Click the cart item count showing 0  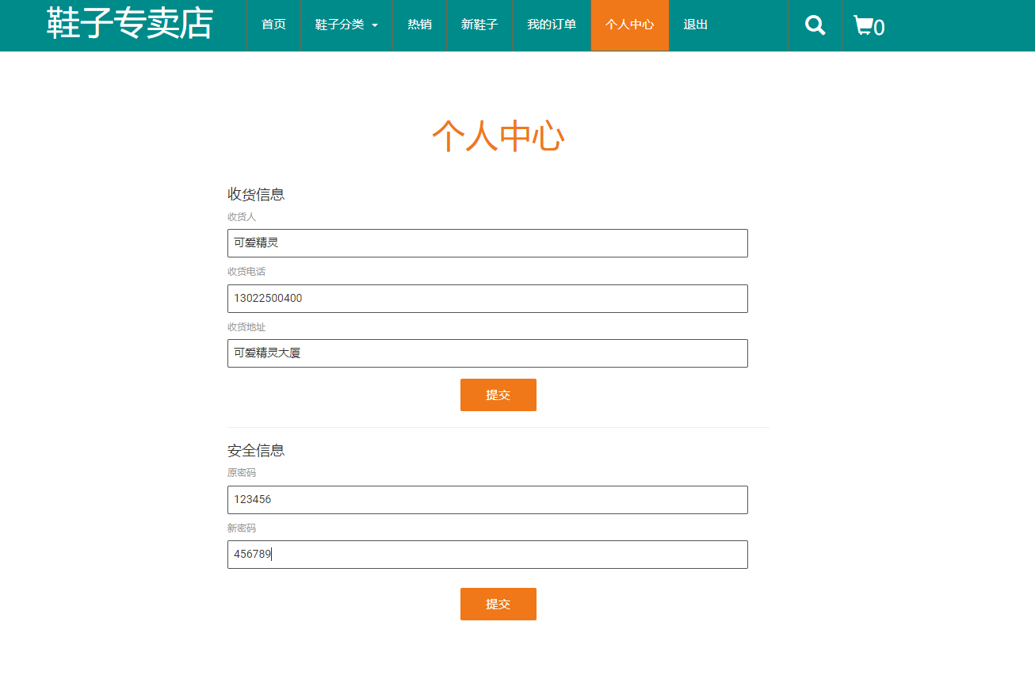tap(880, 28)
